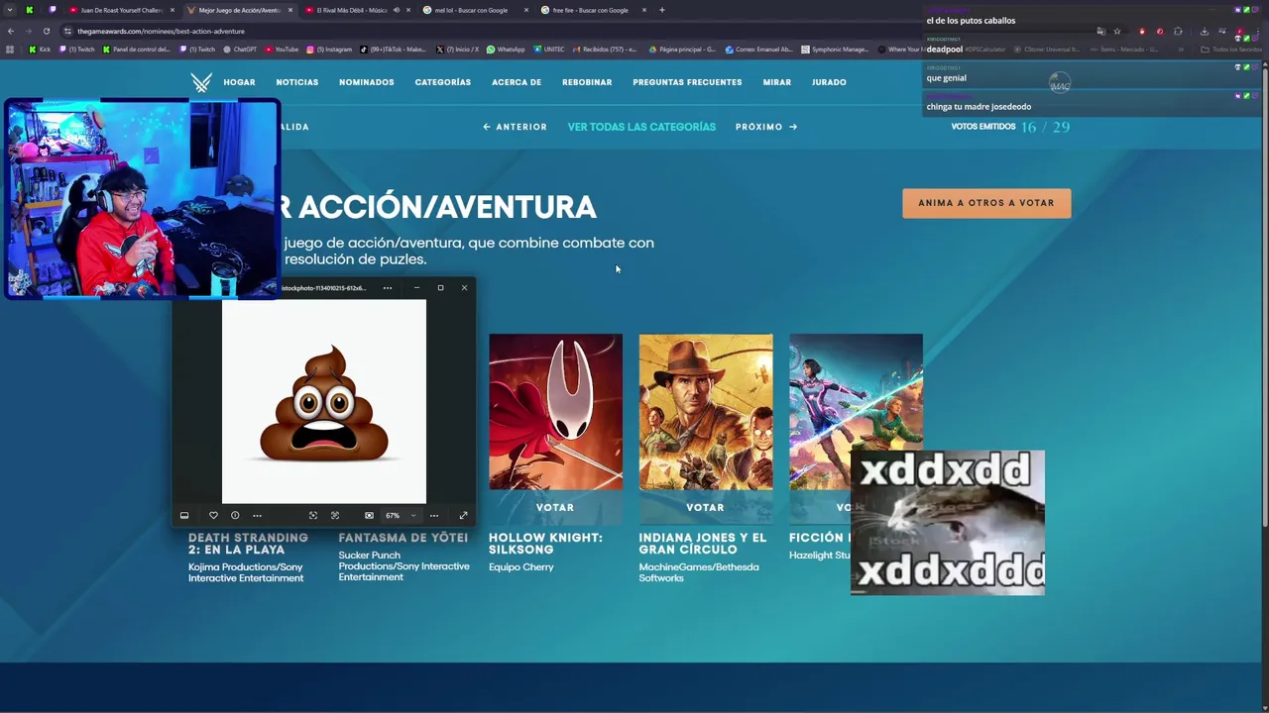Open three-dots menu right of zoom in Photos
1269x713 pixels.
(434, 515)
